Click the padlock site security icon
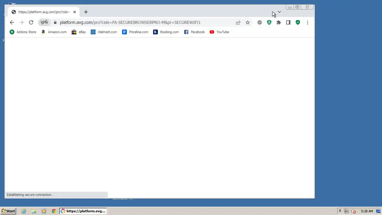The width and height of the screenshot is (382, 215). [55, 22]
